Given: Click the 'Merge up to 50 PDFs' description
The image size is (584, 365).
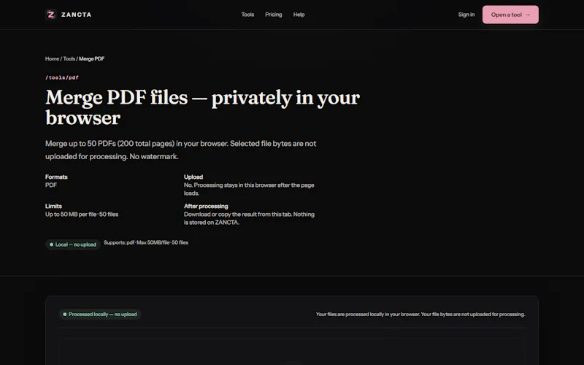Looking at the screenshot, I should tap(180, 150).
